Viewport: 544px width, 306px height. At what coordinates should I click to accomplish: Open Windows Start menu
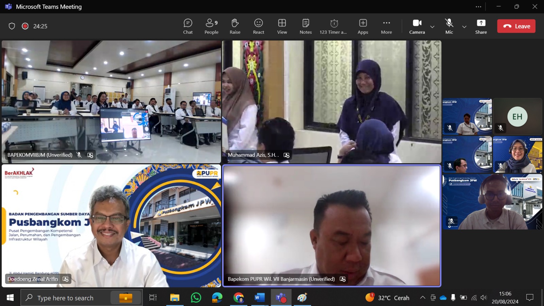click(x=10, y=297)
